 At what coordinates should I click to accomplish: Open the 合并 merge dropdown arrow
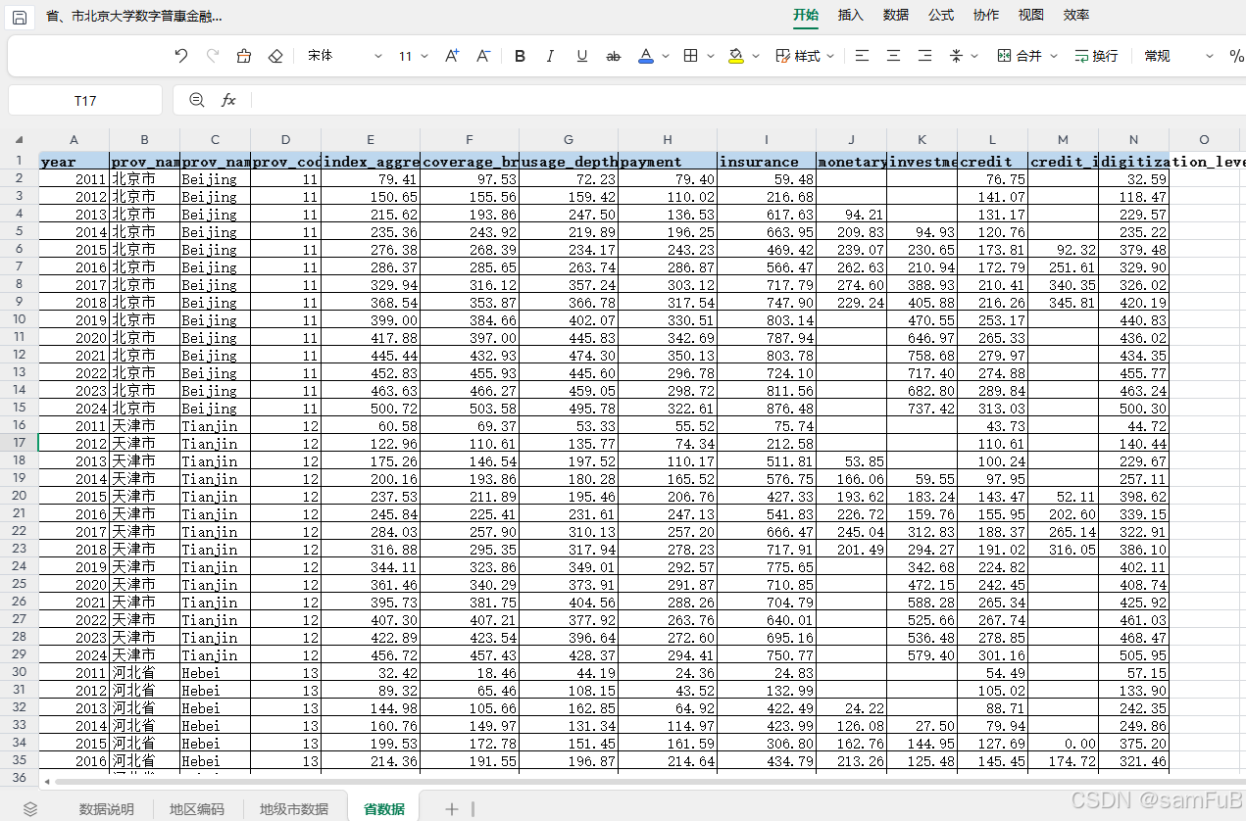(1054, 57)
